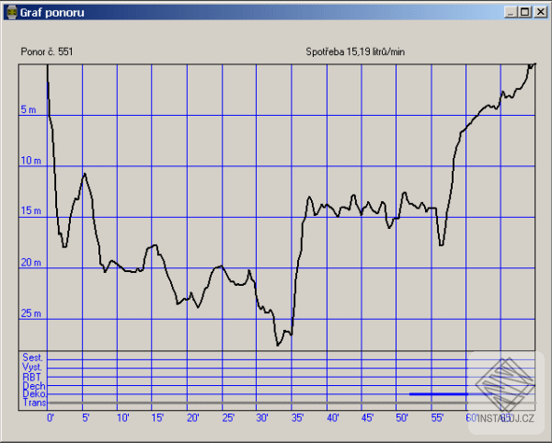The height and width of the screenshot is (443, 552).
Task: Click the 0' time axis label
Action: coord(51,417)
